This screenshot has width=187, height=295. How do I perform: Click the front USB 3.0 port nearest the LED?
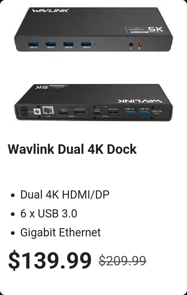tap(86, 44)
